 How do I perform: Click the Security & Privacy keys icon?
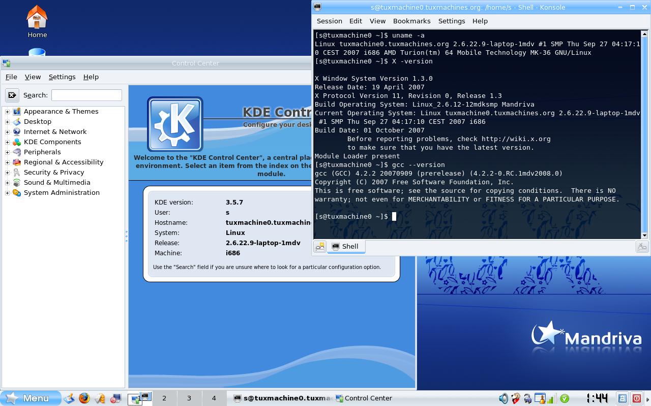click(x=17, y=172)
